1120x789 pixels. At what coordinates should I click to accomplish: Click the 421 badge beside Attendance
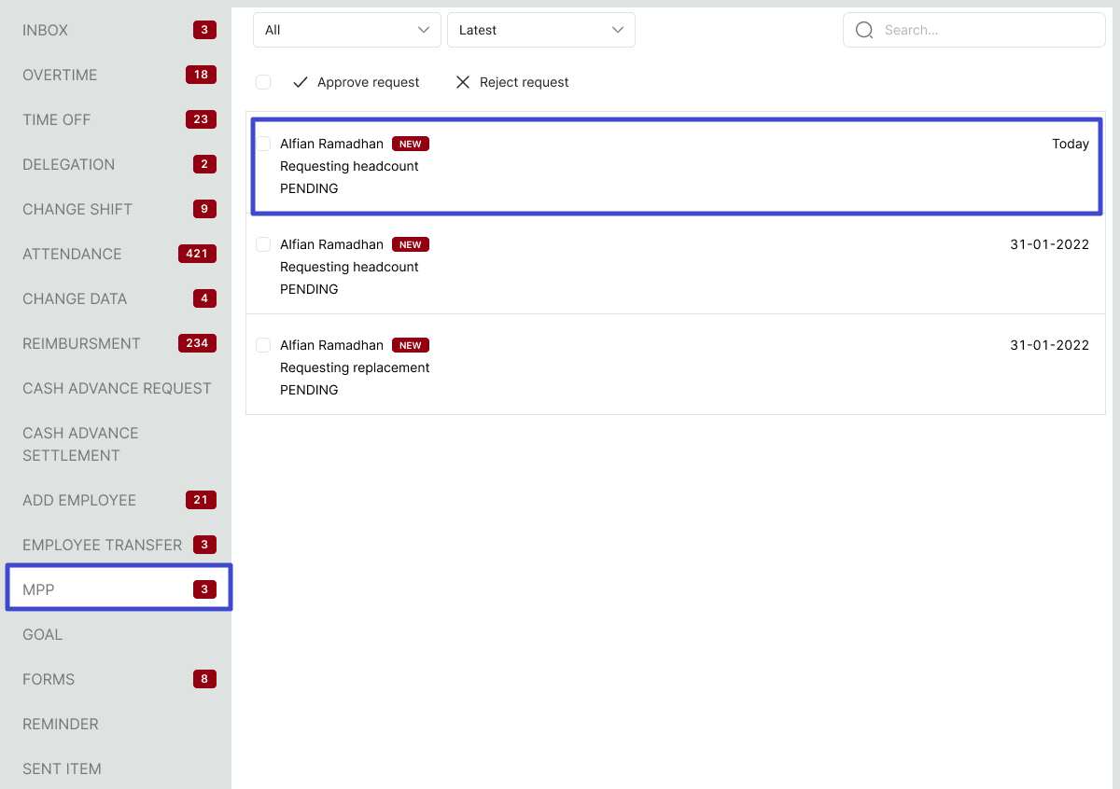coord(197,254)
